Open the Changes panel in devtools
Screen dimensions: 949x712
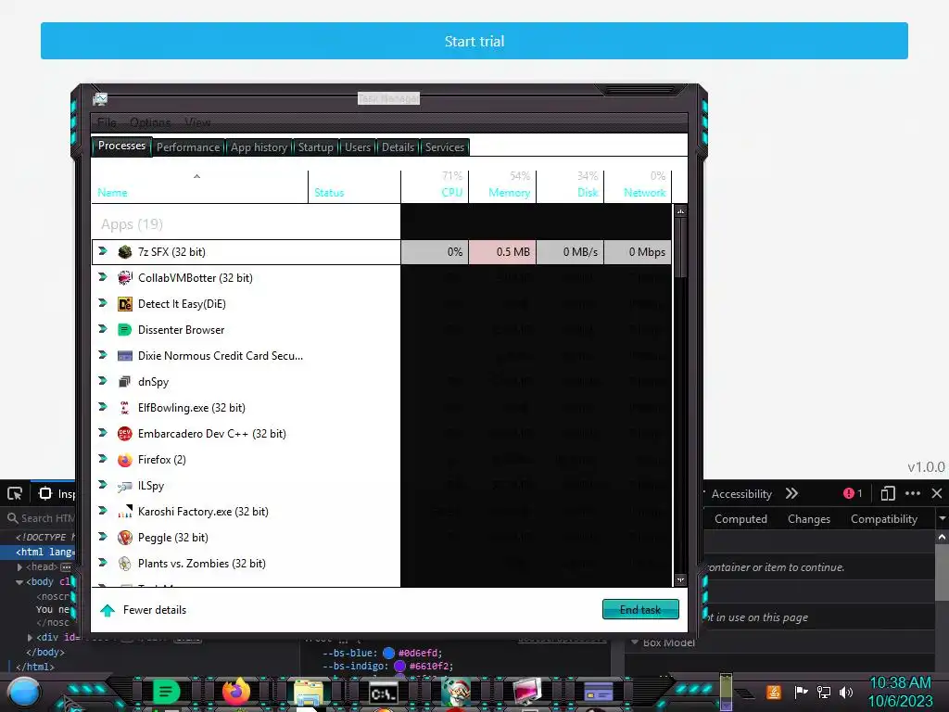click(x=808, y=519)
